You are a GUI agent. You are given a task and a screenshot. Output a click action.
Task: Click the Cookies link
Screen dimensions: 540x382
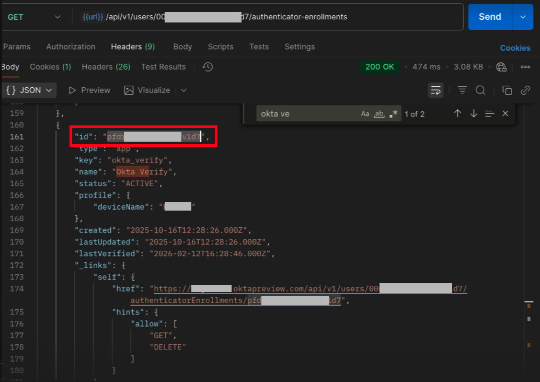pos(515,48)
